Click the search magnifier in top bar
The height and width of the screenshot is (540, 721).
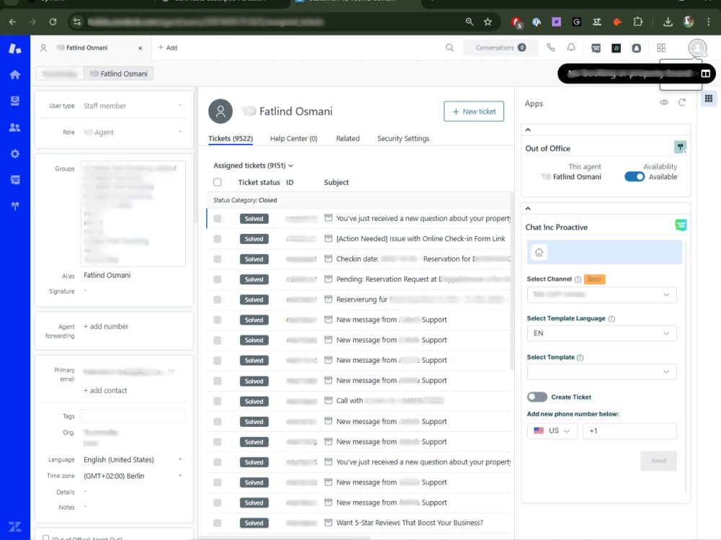[x=449, y=48]
